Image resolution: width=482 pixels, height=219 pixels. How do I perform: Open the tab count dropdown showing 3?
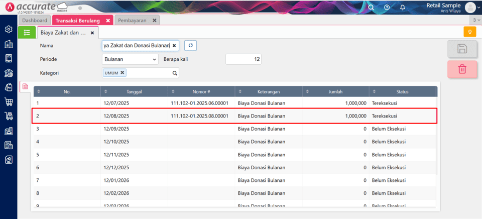475,20
